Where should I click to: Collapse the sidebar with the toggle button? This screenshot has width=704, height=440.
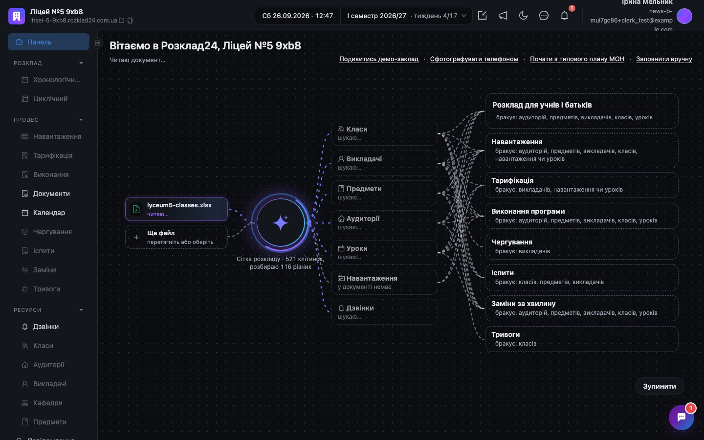[x=97, y=43]
